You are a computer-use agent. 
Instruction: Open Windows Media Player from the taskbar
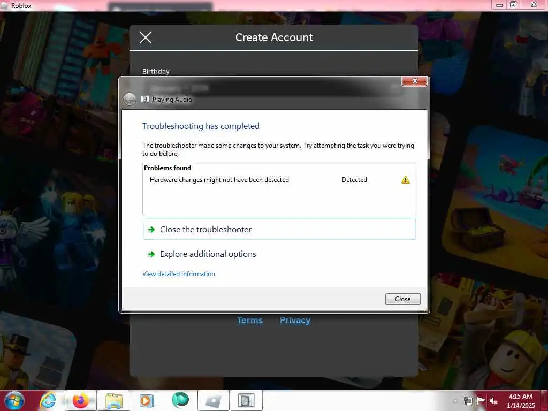point(147,400)
